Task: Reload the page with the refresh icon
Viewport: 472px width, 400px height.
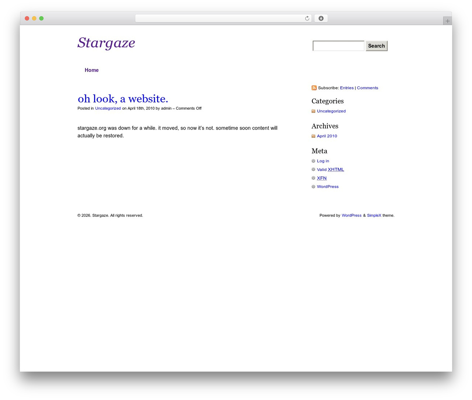Action: tap(307, 18)
